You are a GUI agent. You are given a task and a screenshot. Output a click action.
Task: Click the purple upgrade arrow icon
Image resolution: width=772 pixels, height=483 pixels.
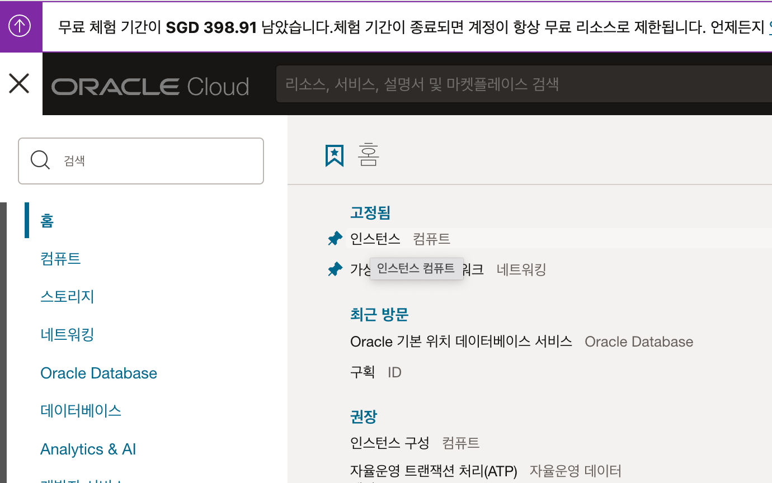pos(20,26)
